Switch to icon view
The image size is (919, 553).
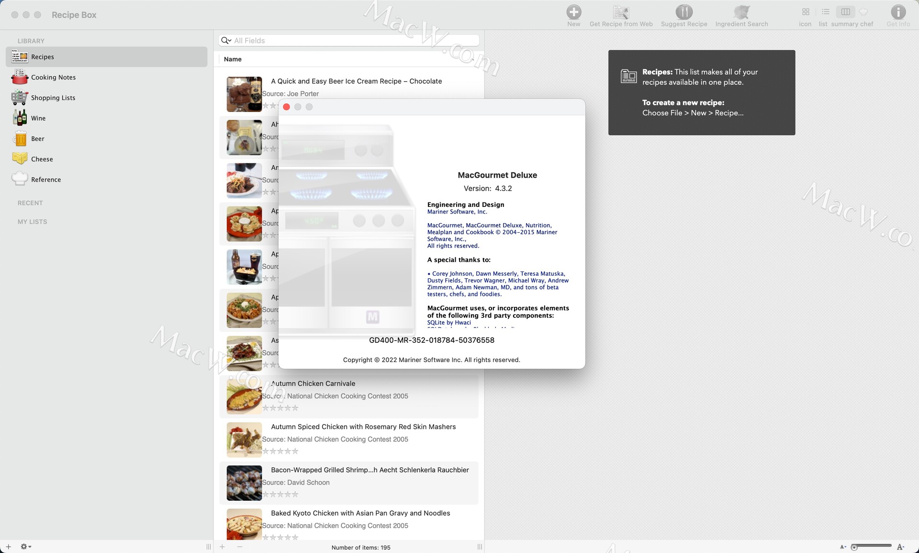click(806, 11)
